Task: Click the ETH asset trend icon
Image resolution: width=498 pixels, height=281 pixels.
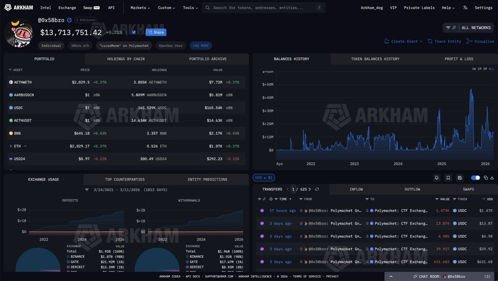Action: click(25, 146)
